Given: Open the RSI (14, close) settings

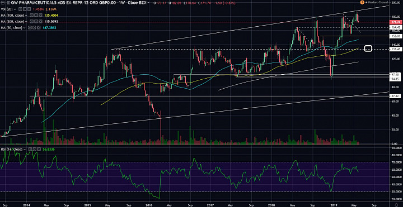Looking at the screenshot, I should (35, 149).
